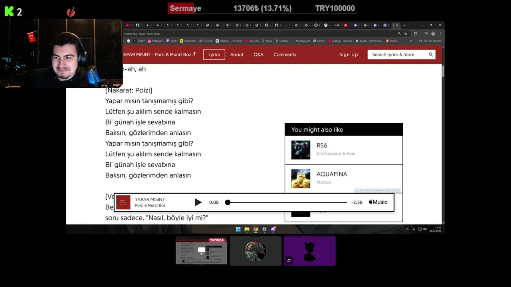Click the vertical page scrollbar

pyautogui.click(x=443, y=71)
